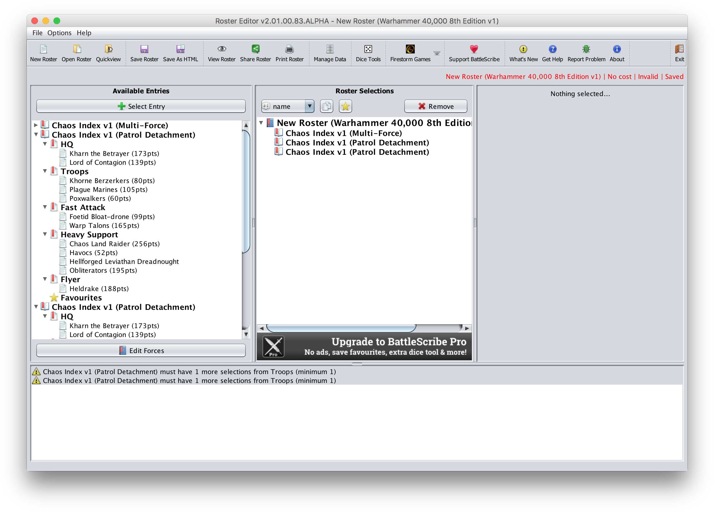Click the Edit Forces button
714x512 pixels.
click(x=141, y=351)
